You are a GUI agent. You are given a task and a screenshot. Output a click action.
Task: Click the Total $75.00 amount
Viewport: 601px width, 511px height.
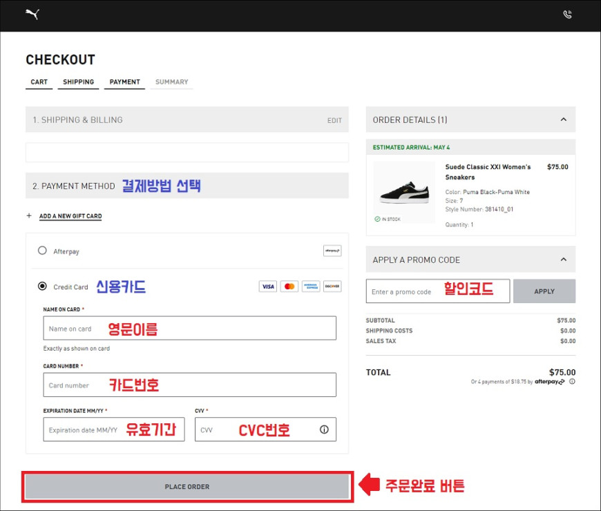click(x=562, y=372)
